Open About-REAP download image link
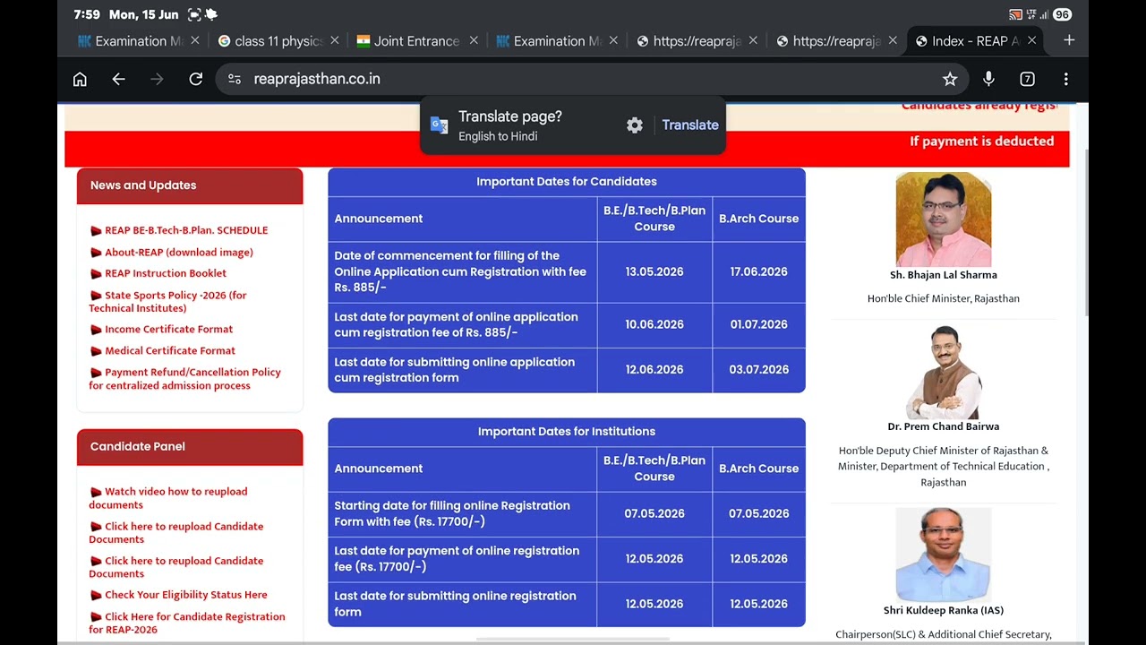The image size is (1146, 645). [179, 253]
